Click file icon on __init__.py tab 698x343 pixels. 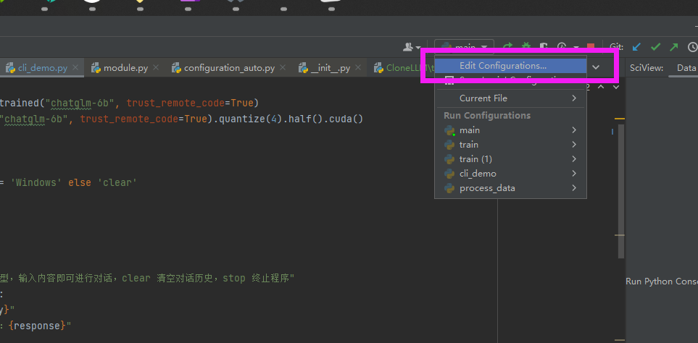(x=303, y=68)
